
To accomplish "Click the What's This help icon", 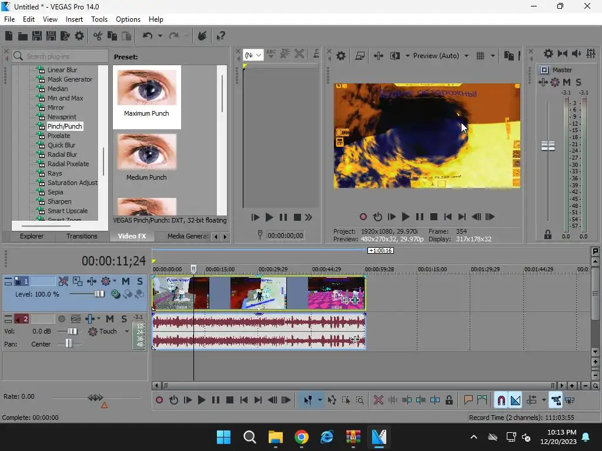I will (x=220, y=36).
